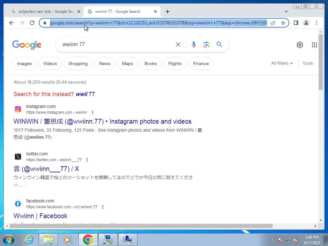328x246 pixels.
Task: Go back using the browser back arrow
Action: coord(12,23)
